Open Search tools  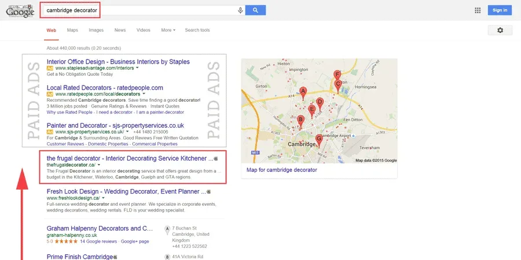197,30
